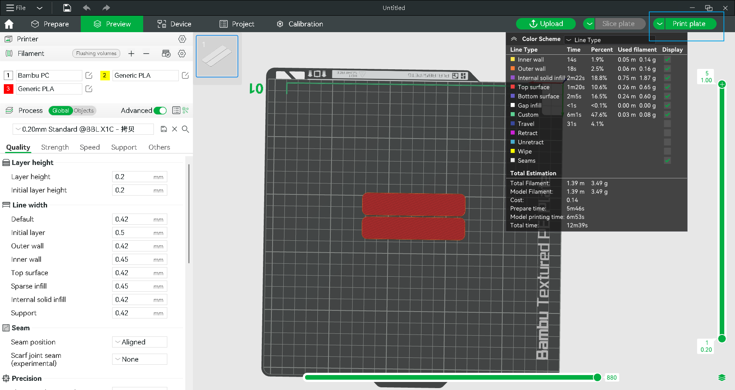735x390 pixels.
Task: Edit filament 2 Generic PLA preset
Action: 185,75
